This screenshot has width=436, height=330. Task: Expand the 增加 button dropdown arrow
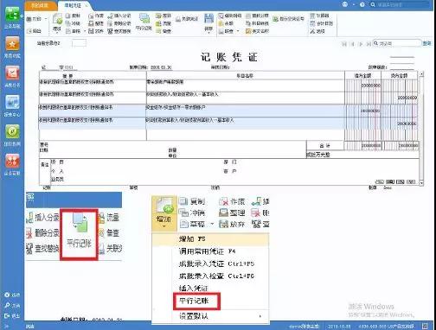pos(163,226)
